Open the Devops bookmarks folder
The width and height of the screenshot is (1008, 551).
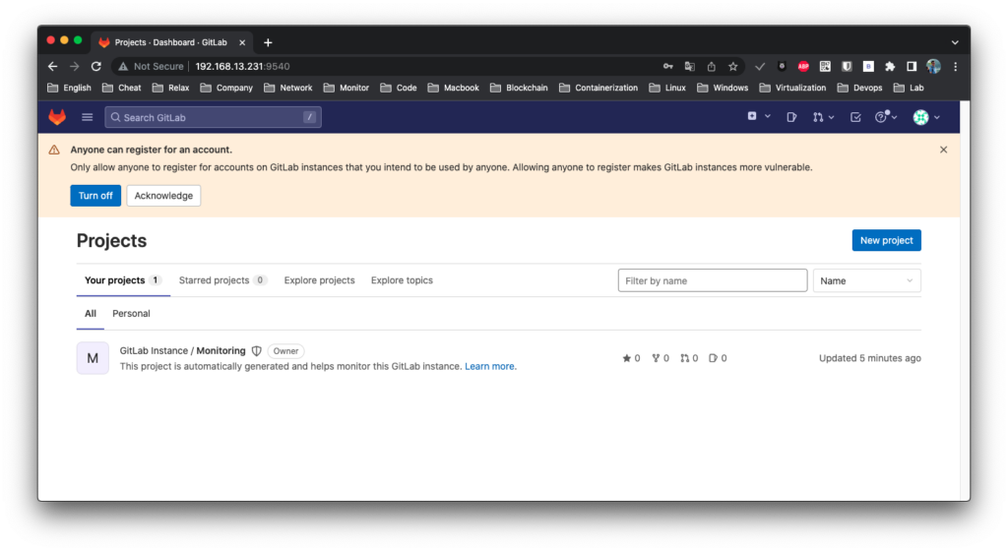point(859,88)
